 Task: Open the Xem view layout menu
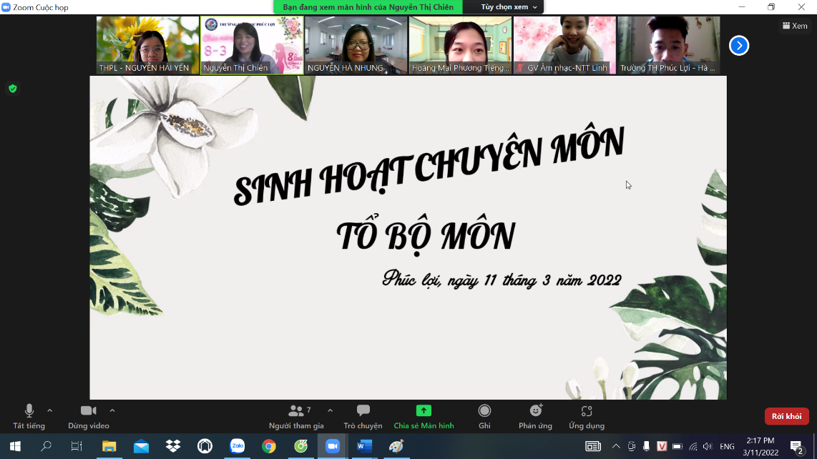pos(795,26)
